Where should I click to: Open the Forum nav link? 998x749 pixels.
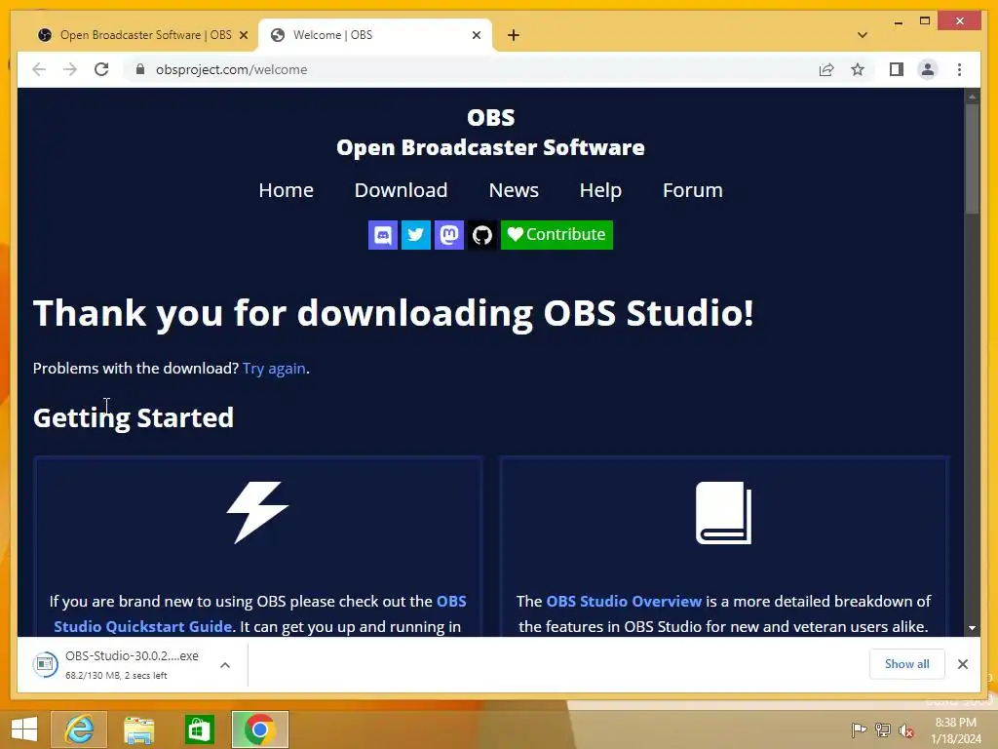[693, 190]
